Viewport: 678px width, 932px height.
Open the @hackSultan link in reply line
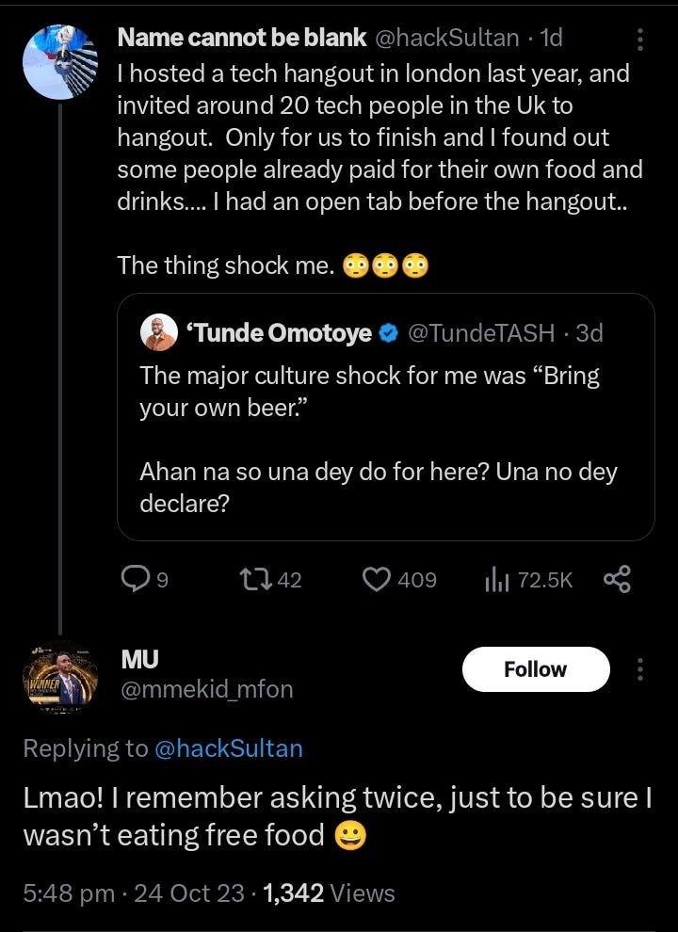click(227, 748)
